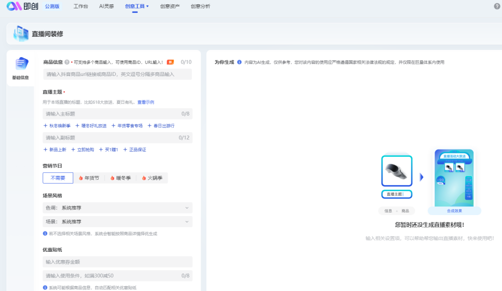Click the 直播间装修 header icon
Viewport: 502px width, 291px height.
(x=21, y=34)
